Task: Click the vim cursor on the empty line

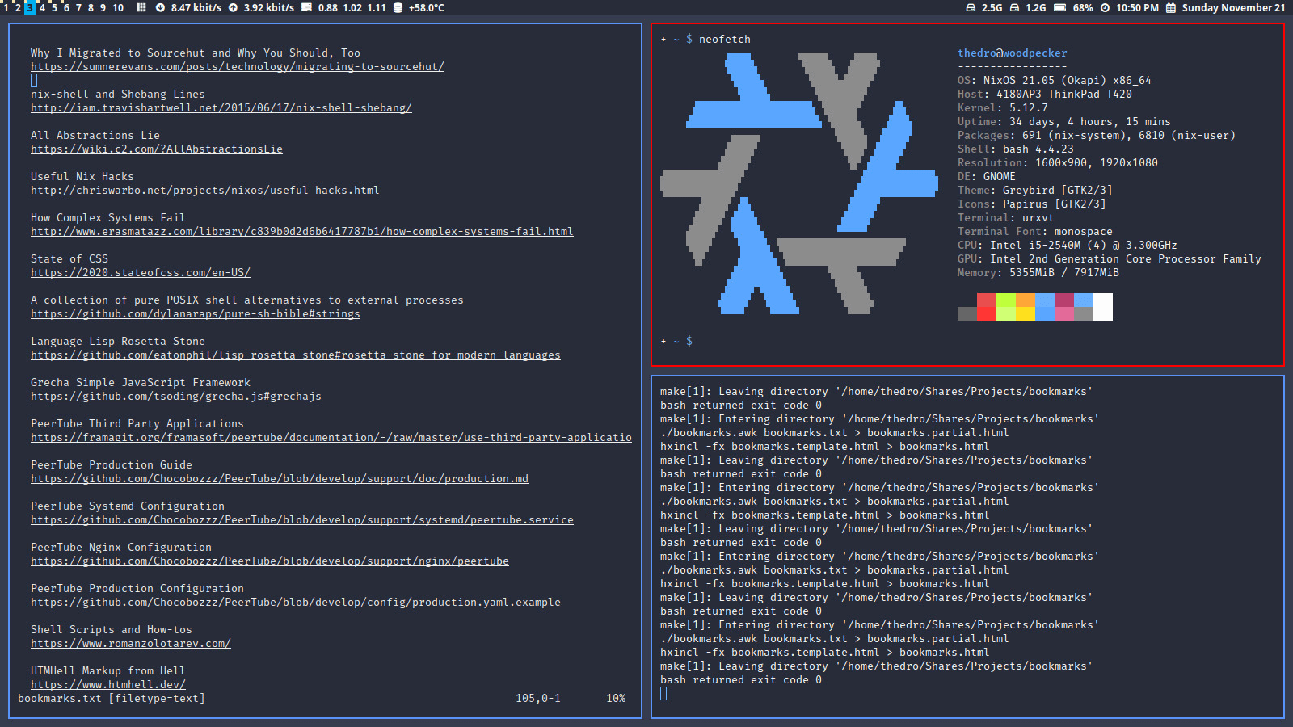Action: [x=34, y=81]
